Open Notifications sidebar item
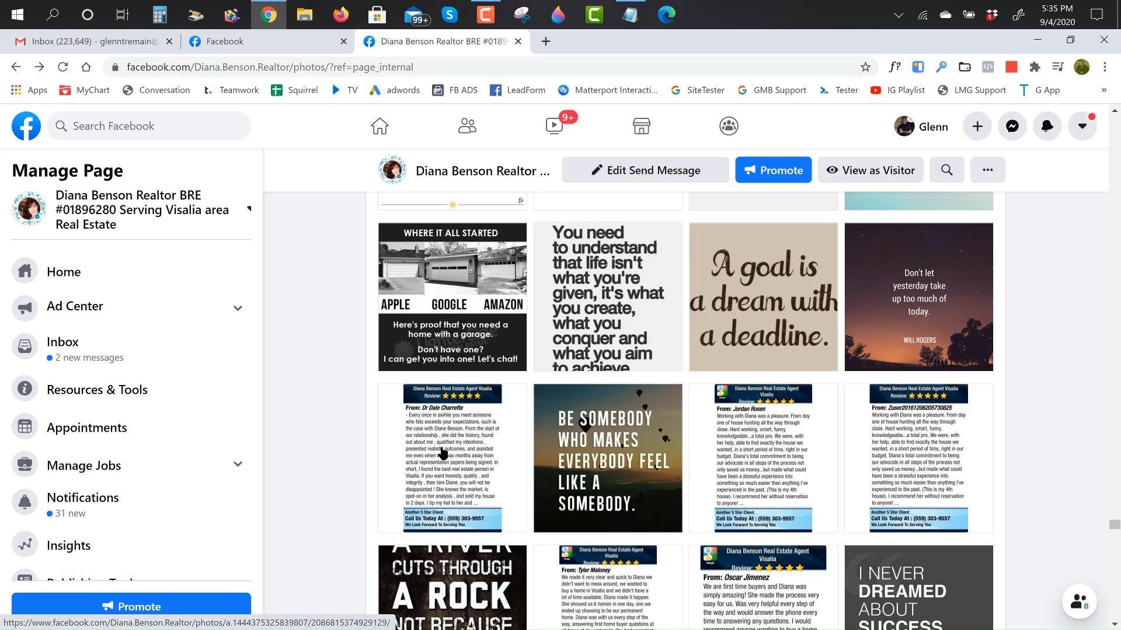1121x630 pixels. [131, 504]
